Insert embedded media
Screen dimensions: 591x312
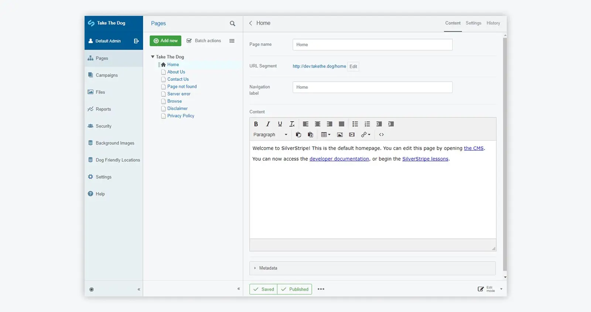click(x=352, y=135)
